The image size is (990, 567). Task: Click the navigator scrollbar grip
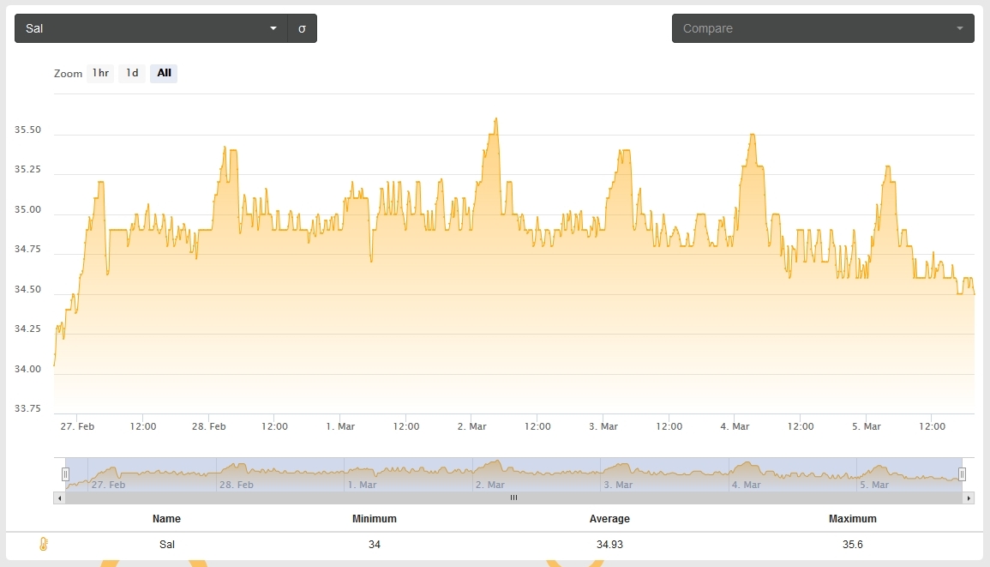(514, 498)
